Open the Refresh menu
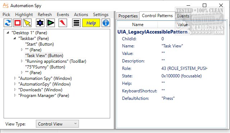 45,15
